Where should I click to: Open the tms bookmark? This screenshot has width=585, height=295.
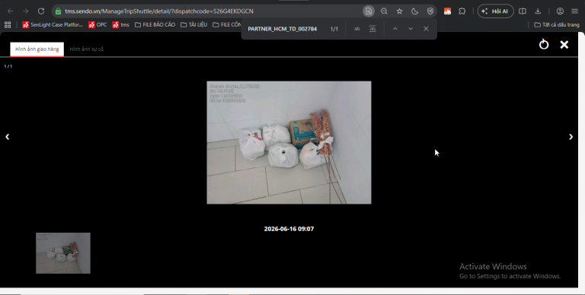tap(120, 24)
